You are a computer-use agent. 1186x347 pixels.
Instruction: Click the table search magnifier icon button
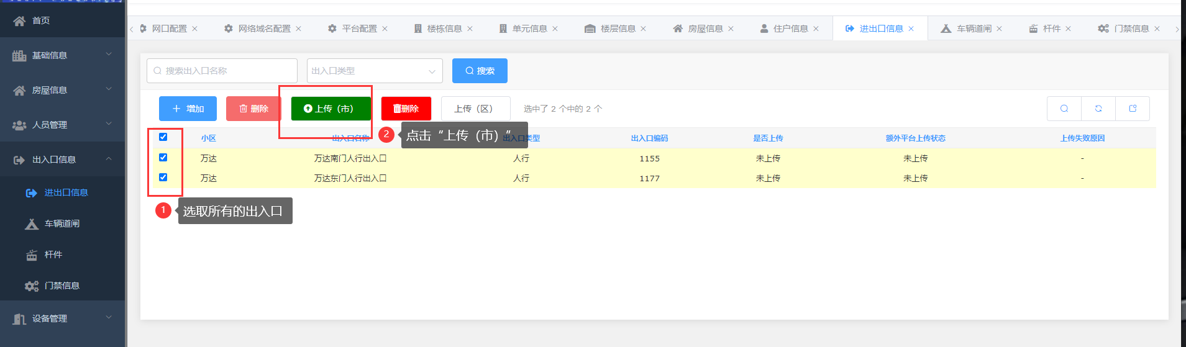(x=1064, y=109)
